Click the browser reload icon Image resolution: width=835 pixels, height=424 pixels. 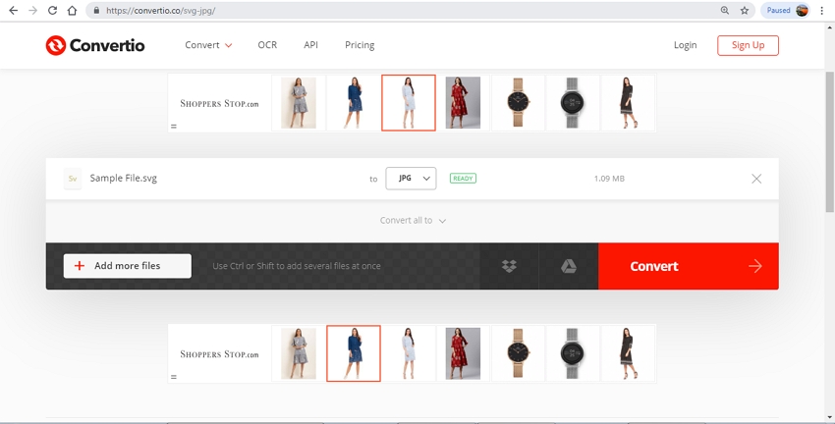51,11
